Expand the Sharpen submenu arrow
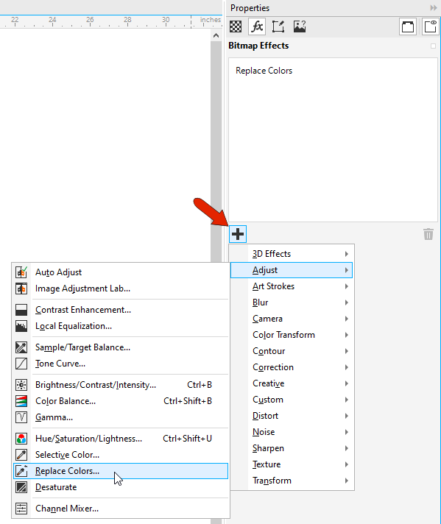 coord(347,448)
